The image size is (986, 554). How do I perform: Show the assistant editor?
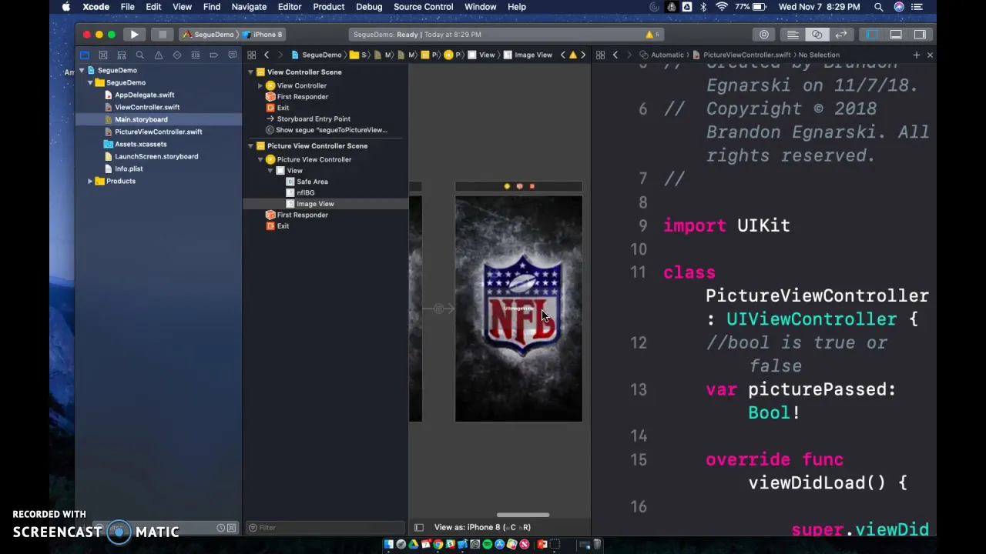[x=817, y=35]
